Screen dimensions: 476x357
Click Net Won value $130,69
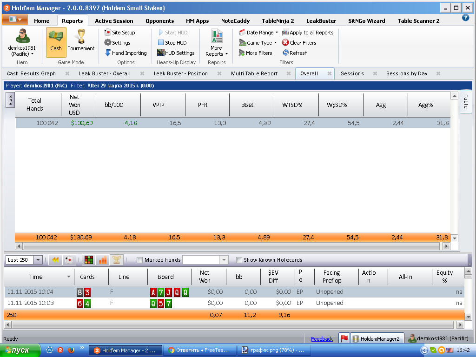82,123
